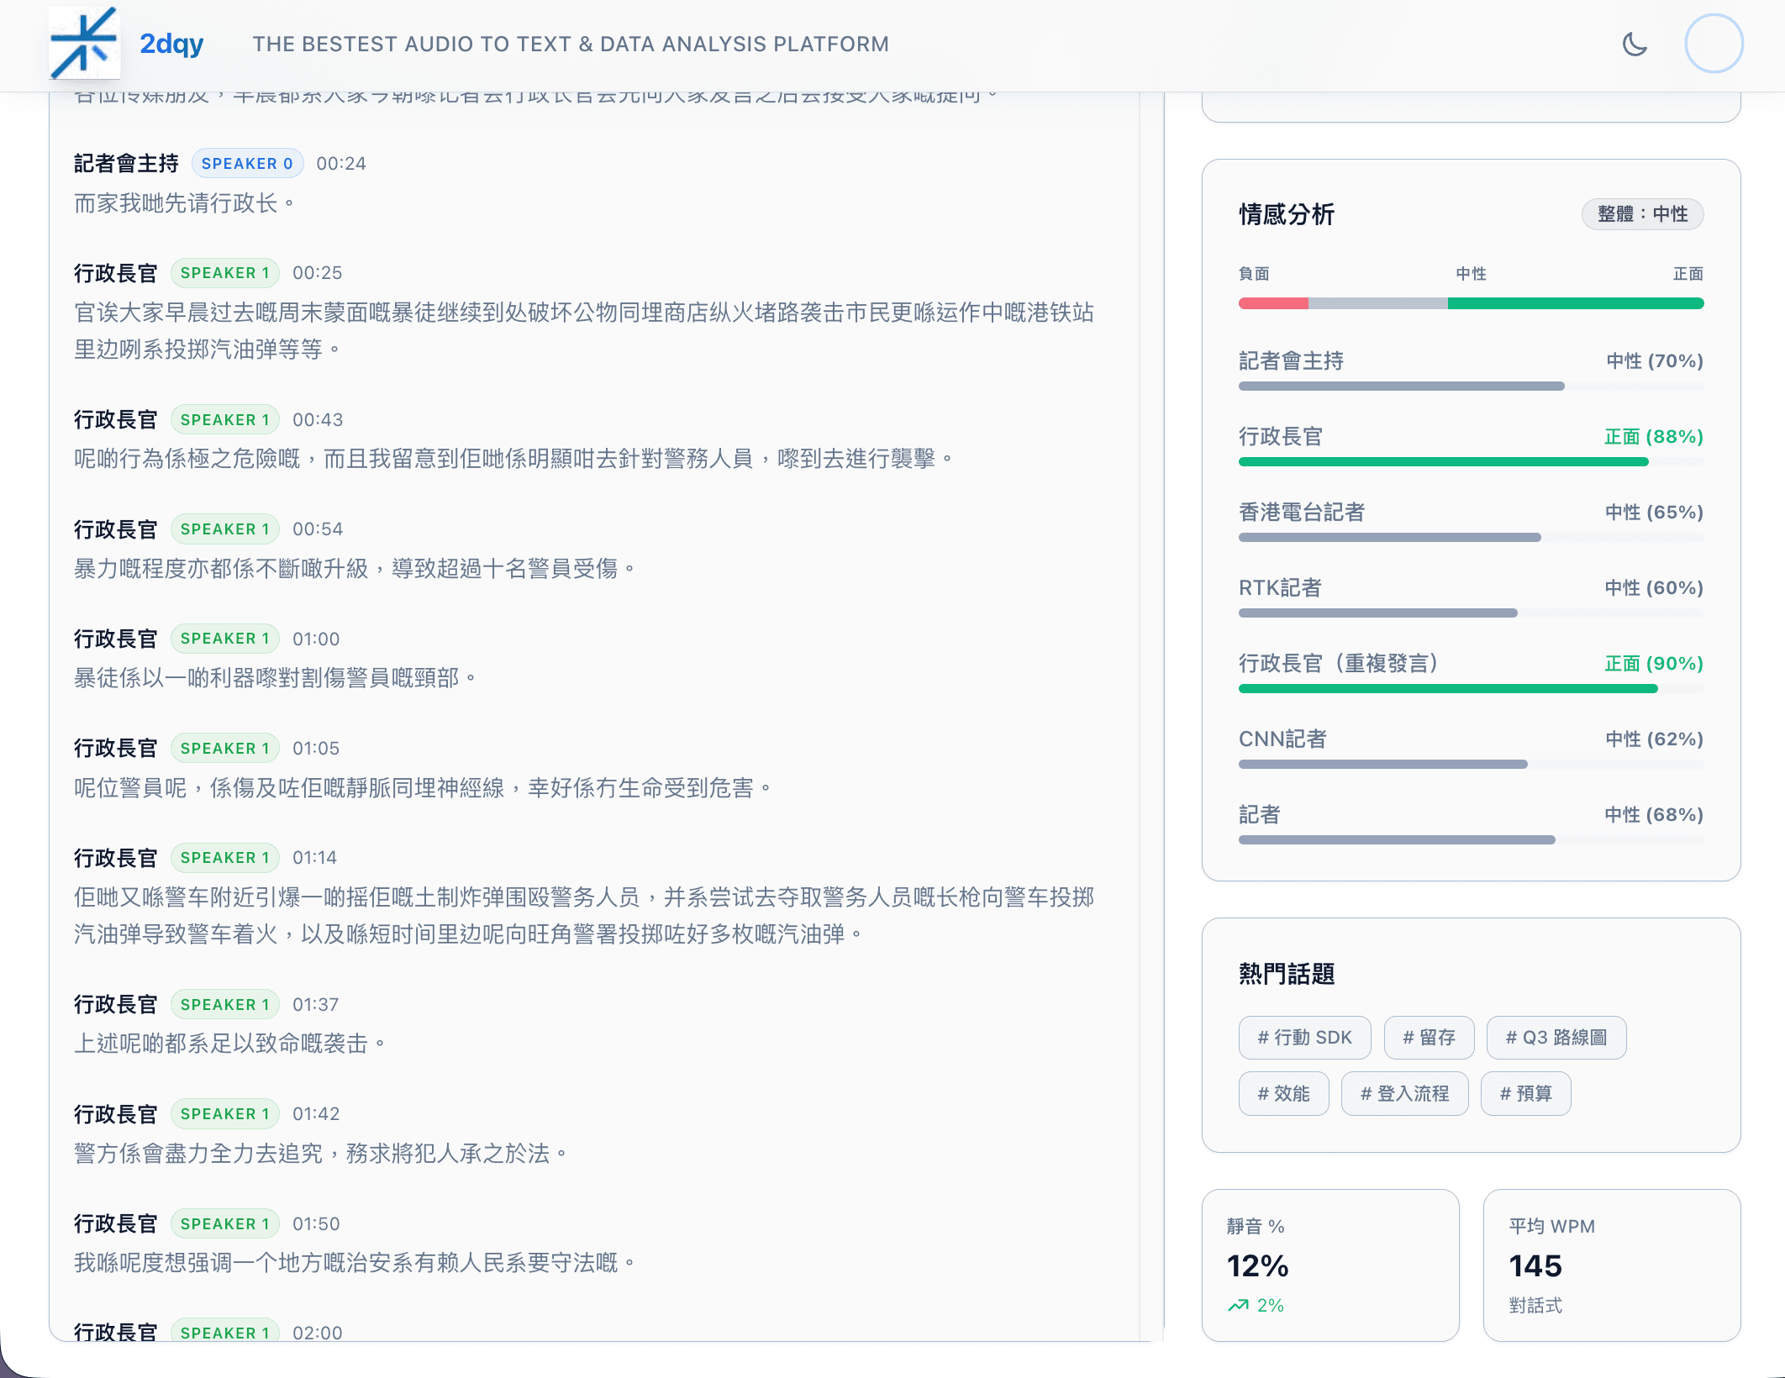Jump to timestamp 00:24

coord(341,164)
